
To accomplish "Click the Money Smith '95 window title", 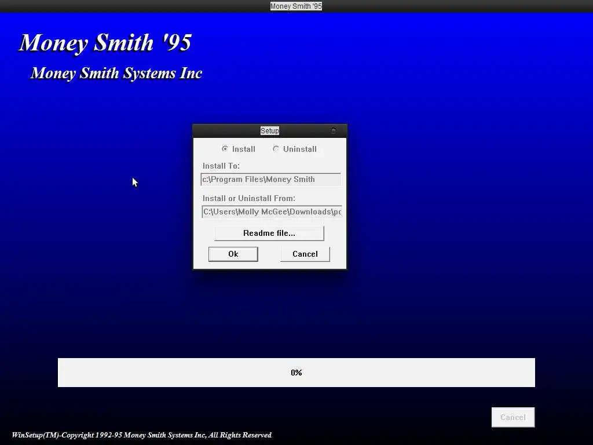I will [296, 6].
